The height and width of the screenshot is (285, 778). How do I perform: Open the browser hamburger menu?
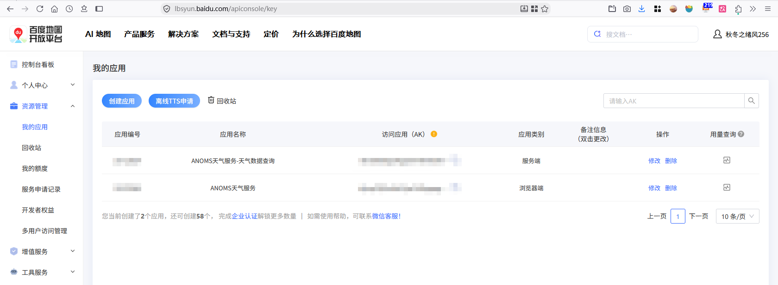[x=768, y=9]
